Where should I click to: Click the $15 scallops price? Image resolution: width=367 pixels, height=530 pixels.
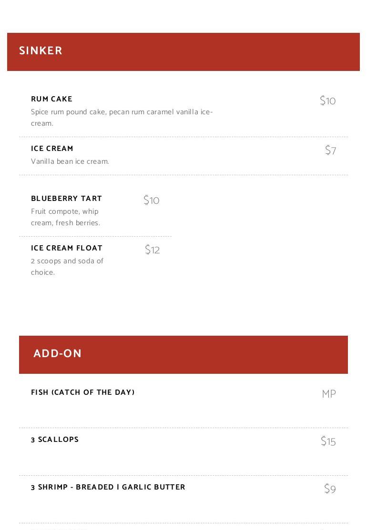[x=328, y=441]
